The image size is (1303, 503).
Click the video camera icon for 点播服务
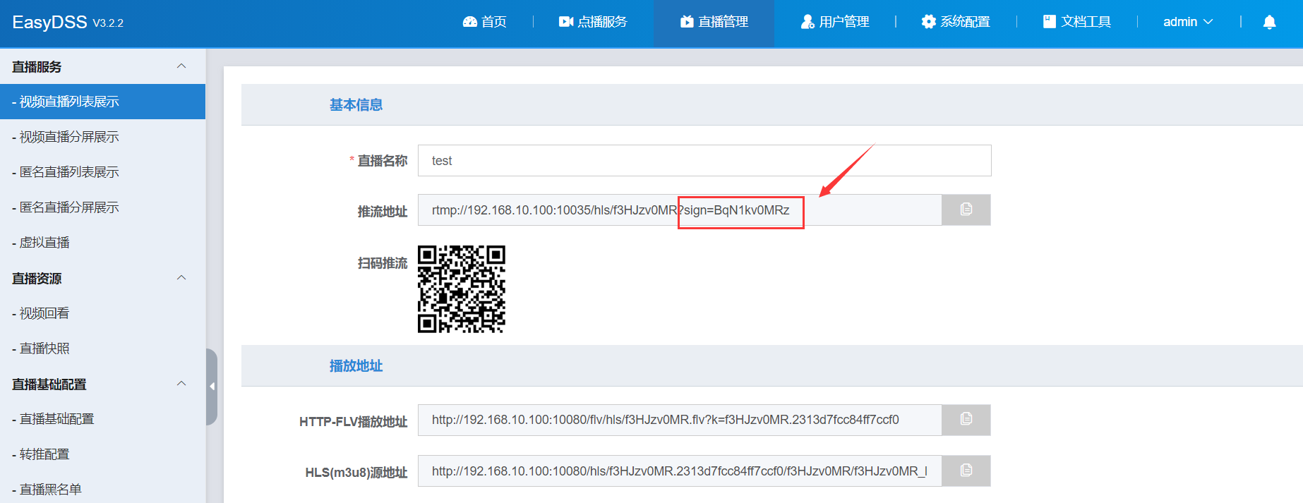[565, 22]
